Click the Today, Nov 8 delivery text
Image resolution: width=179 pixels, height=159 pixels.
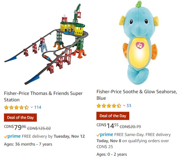109,141
